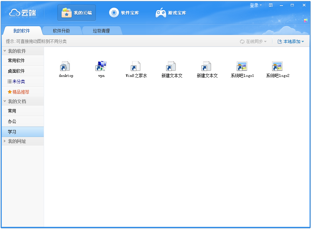Click the desktop file name label
The width and height of the screenshot is (312, 230).
pos(66,76)
